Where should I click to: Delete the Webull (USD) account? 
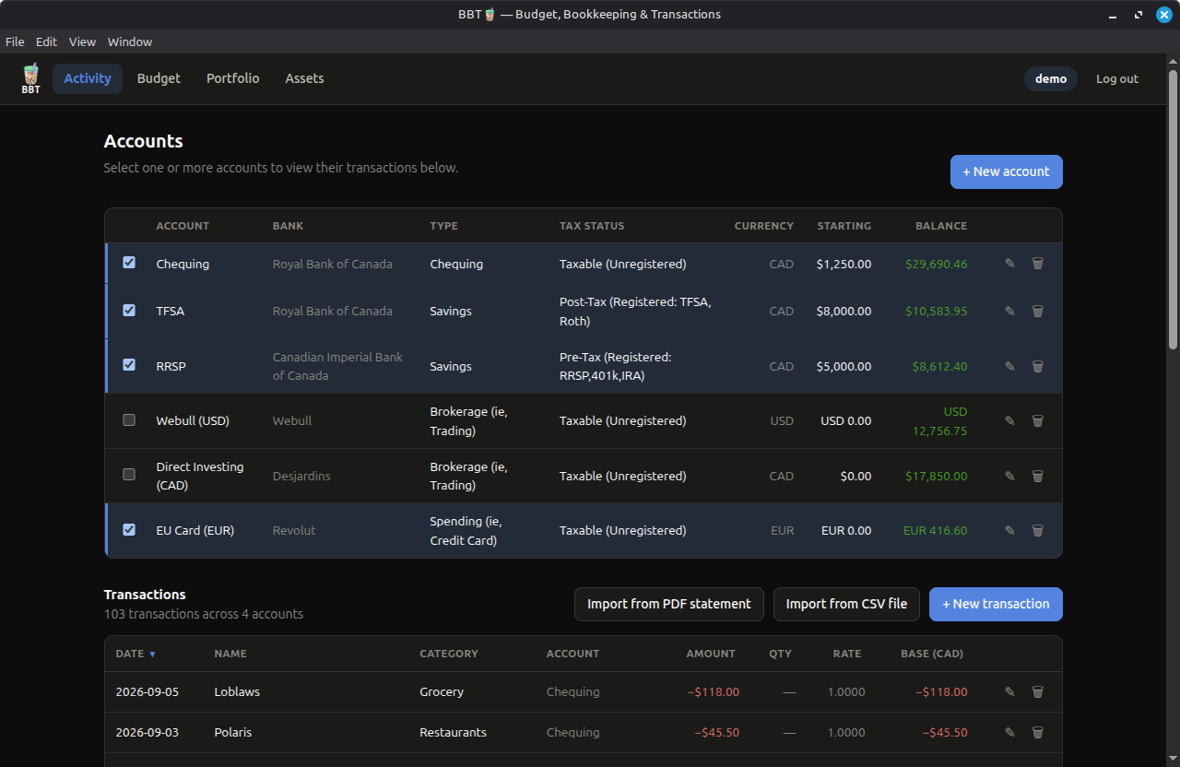point(1037,421)
